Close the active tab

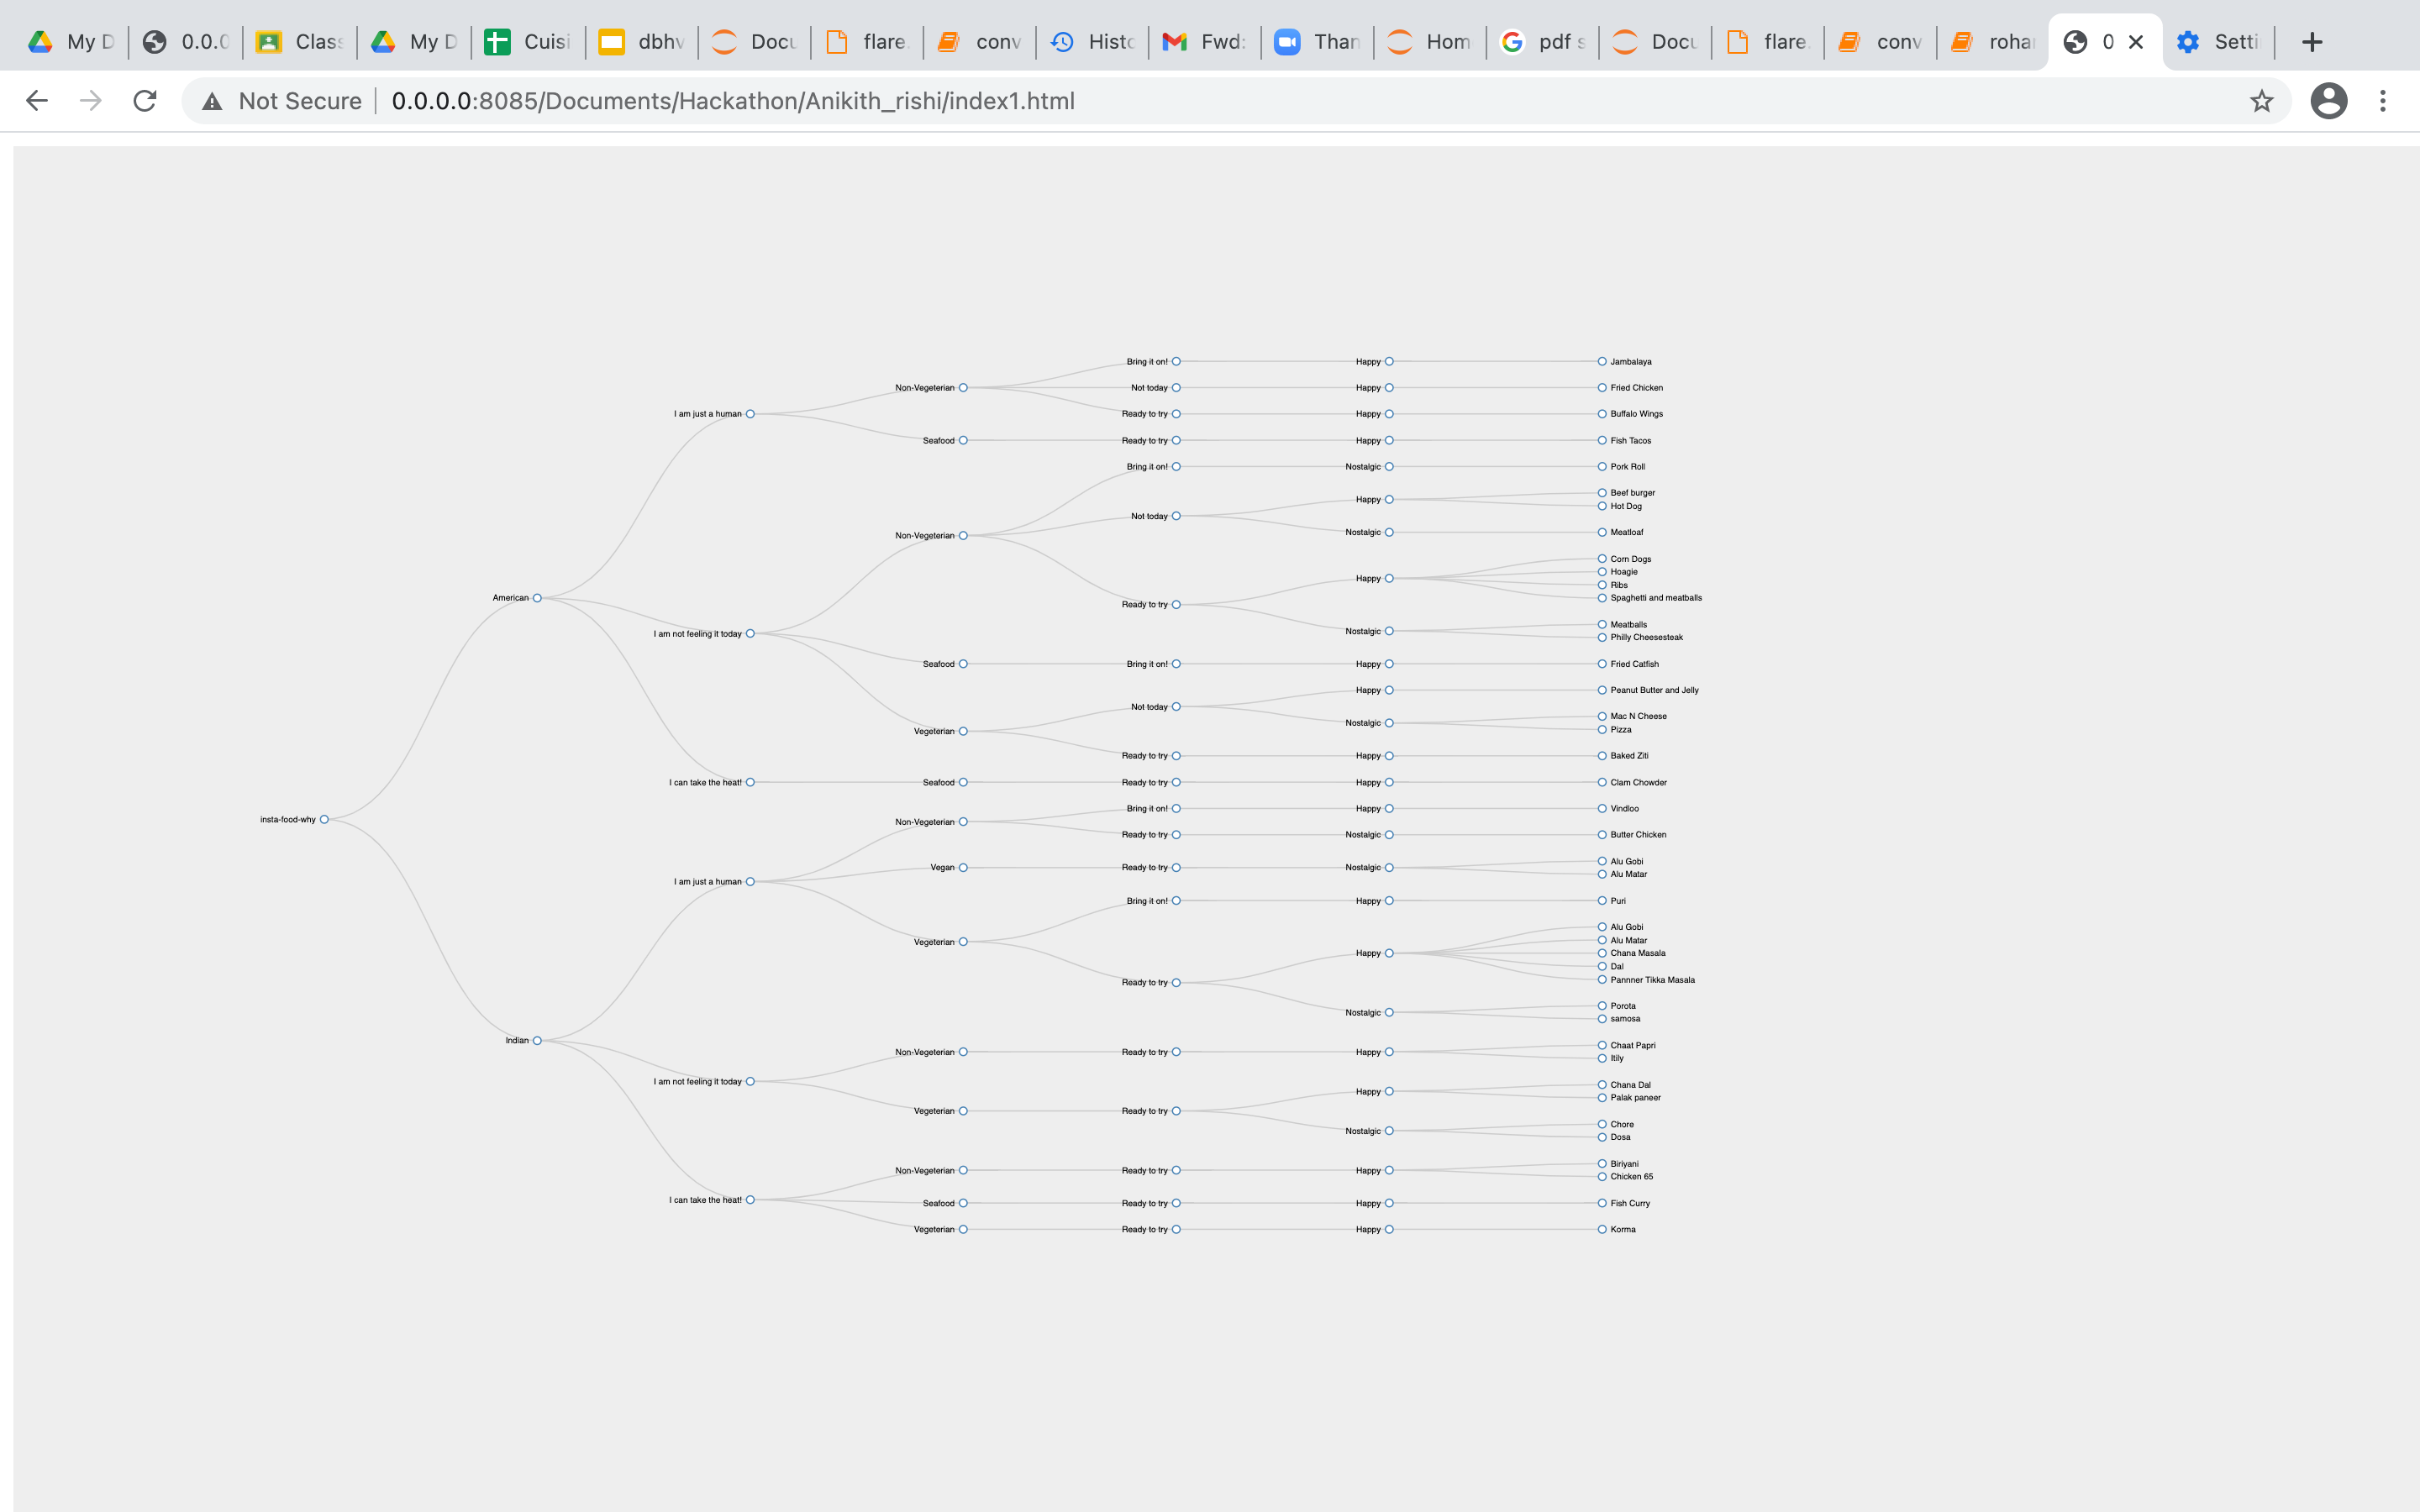tap(2136, 42)
